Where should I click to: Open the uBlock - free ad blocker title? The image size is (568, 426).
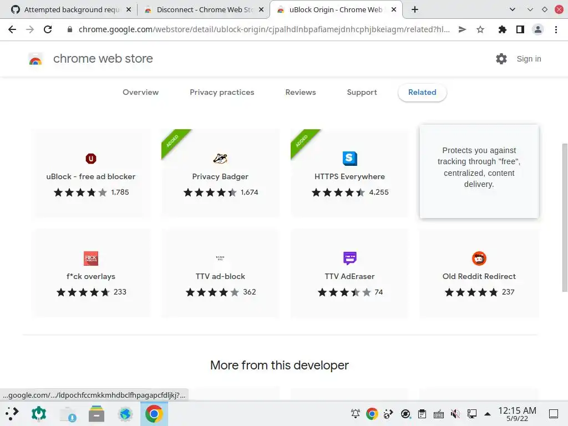(91, 176)
